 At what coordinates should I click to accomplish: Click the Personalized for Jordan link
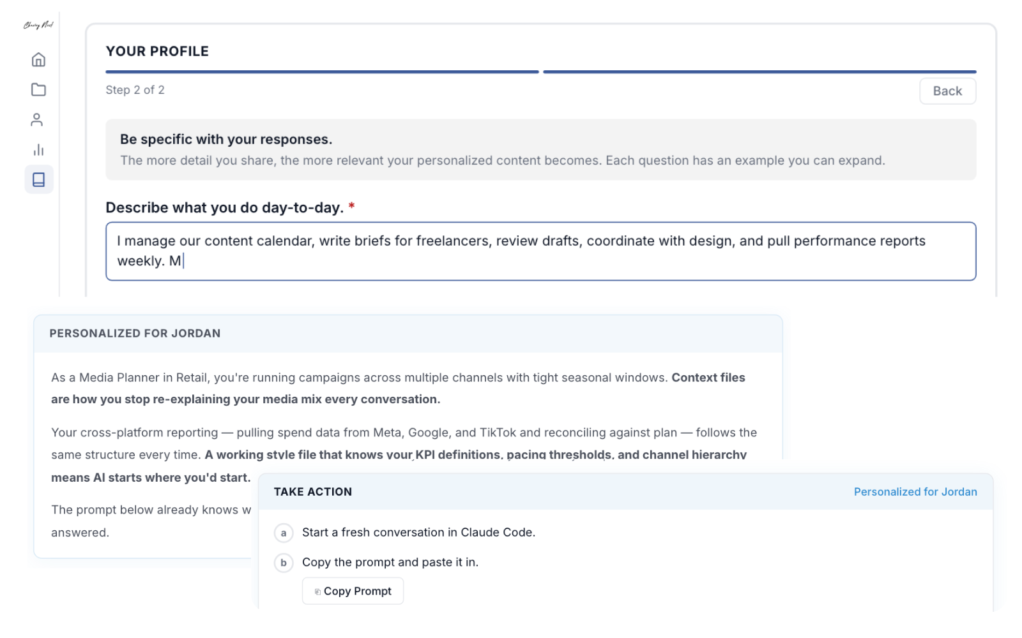(915, 492)
